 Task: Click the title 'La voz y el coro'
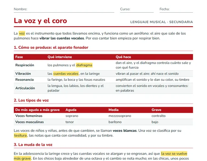point(40,21)
